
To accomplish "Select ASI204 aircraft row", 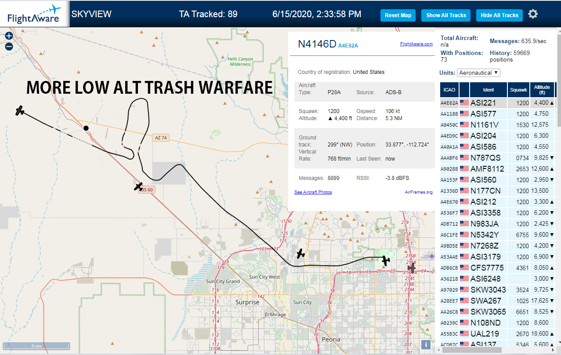I will pyautogui.click(x=497, y=136).
